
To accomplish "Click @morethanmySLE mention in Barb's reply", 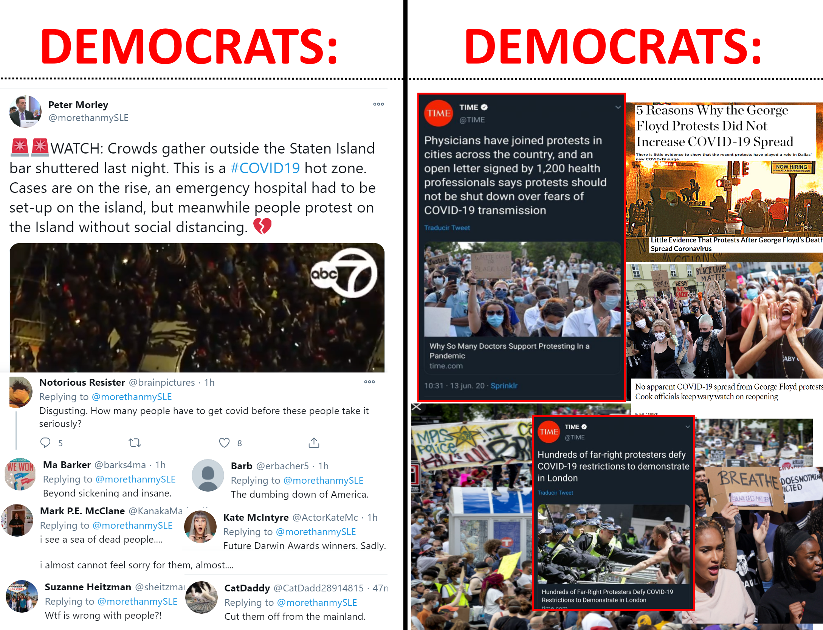I will coord(323,480).
